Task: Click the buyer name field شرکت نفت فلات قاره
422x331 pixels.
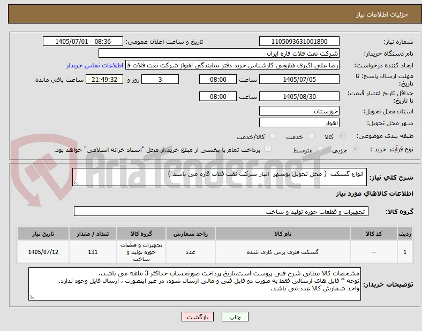Action: [219, 53]
